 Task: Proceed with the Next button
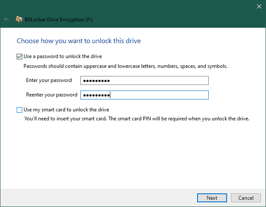(x=212, y=198)
